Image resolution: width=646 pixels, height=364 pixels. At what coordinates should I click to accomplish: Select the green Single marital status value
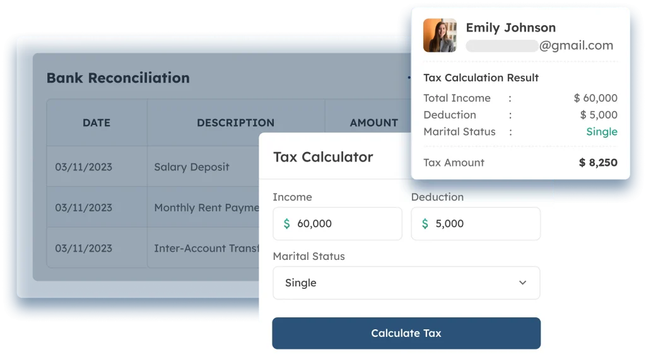pyautogui.click(x=602, y=132)
